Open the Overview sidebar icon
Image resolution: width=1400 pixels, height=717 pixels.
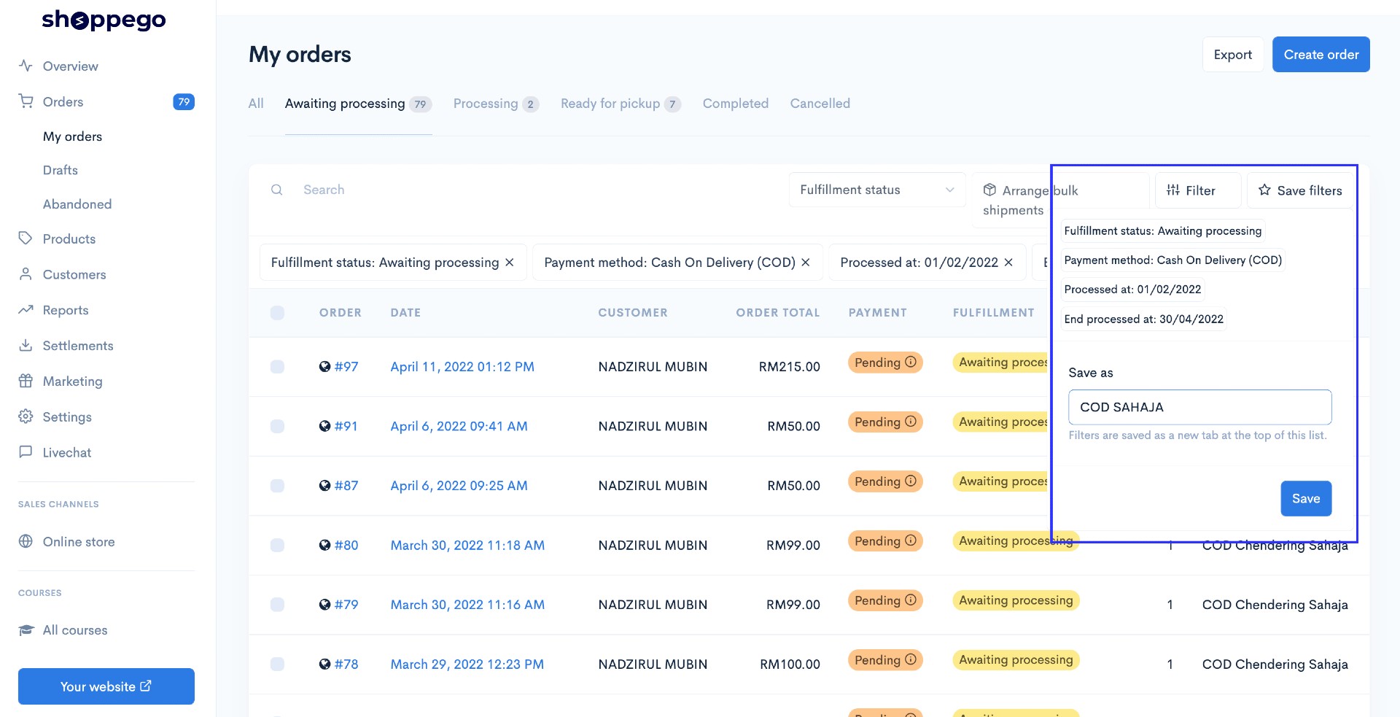tap(26, 66)
